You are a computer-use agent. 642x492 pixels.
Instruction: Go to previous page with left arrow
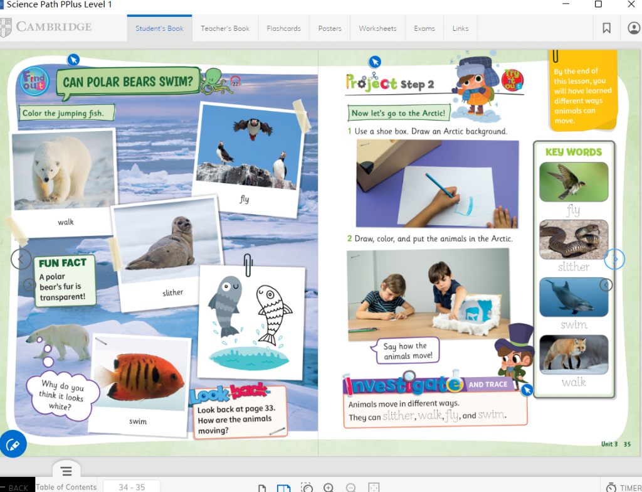click(x=21, y=258)
